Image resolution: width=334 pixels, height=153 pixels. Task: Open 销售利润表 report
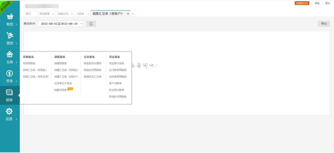60,90
